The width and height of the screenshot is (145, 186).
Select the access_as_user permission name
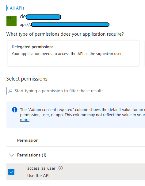tap(41, 168)
